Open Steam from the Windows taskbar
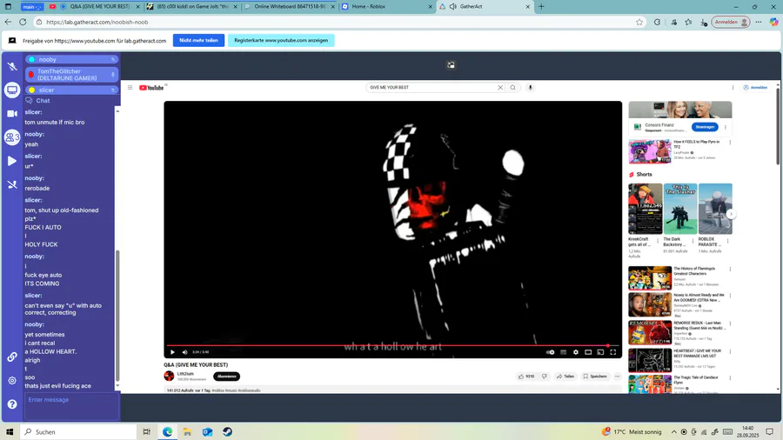The image size is (783, 440). (x=227, y=431)
